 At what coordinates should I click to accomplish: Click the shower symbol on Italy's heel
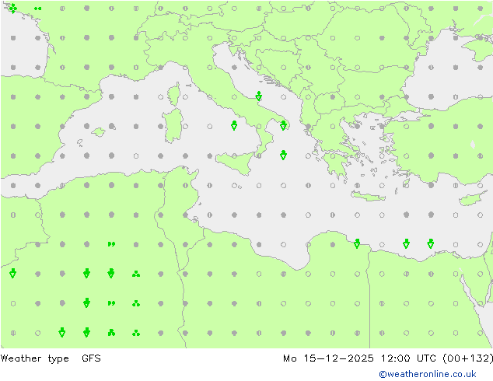pos(283,125)
